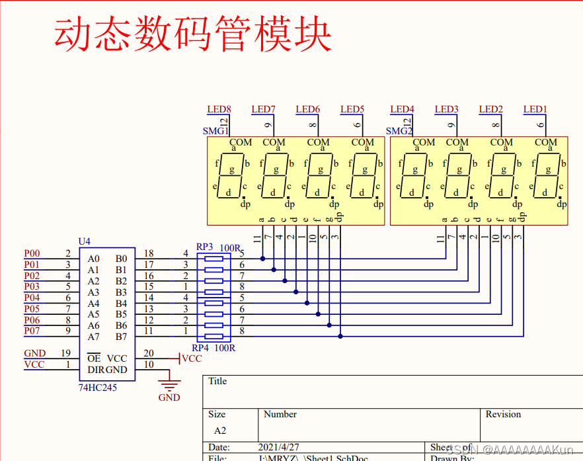Select the seven-segment digit under LED1
583x461 pixels.
(547, 175)
